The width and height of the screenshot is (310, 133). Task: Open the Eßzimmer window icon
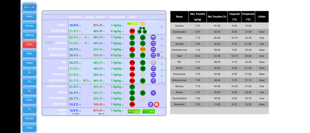click(x=153, y=75)
